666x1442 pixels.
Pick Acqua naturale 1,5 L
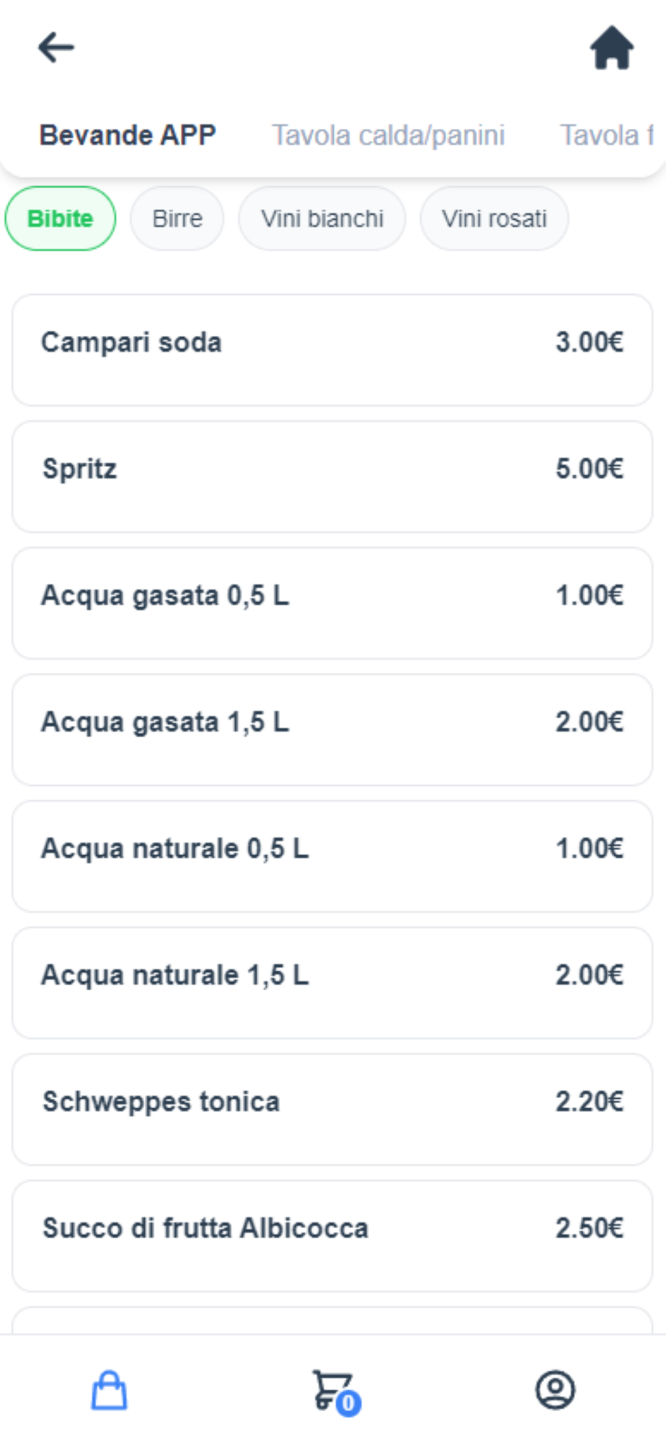pos(332,983)
